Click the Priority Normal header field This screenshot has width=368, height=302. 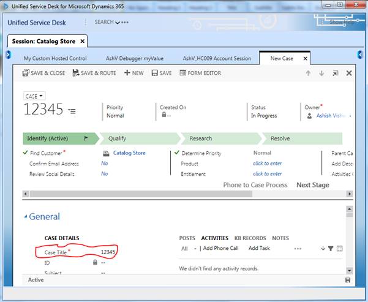pyautogui.click(x=115, y=111)
